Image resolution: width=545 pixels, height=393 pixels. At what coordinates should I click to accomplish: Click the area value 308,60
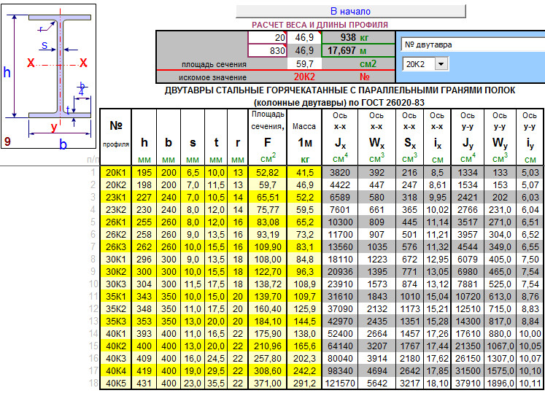coord(268,371)
